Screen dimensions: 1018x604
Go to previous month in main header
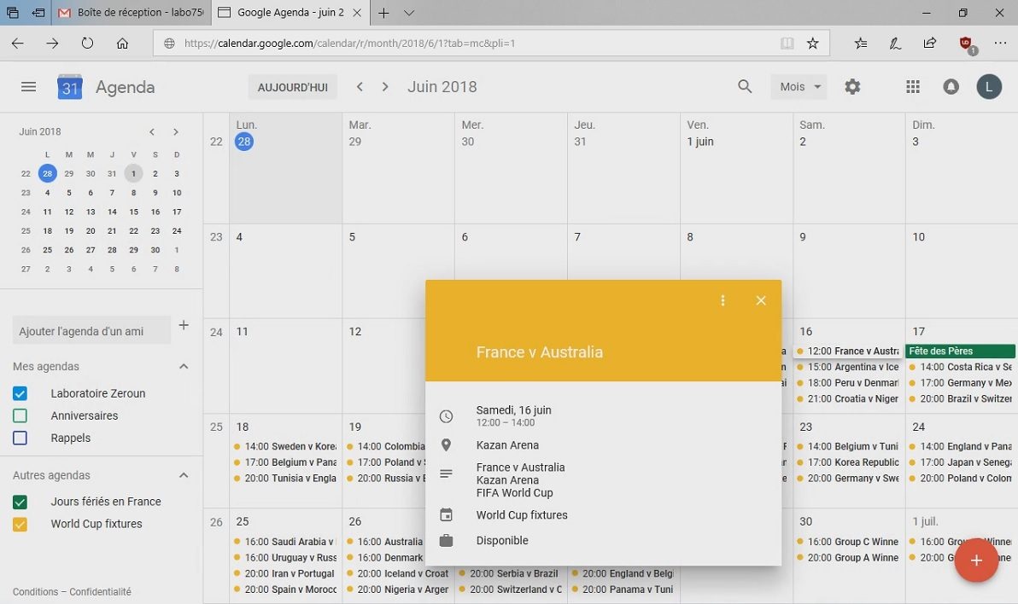pyautogui.click(x=360, y=86)
